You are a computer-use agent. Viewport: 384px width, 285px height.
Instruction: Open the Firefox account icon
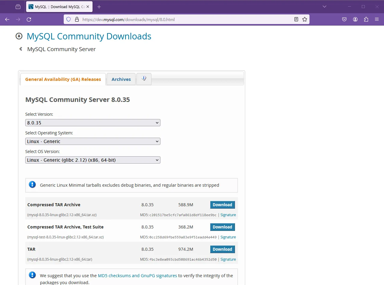355,19
